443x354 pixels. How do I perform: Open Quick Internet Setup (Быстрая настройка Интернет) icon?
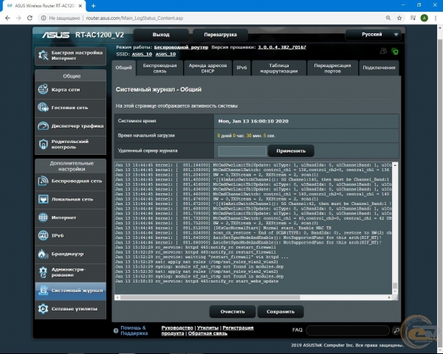point(44,55)
